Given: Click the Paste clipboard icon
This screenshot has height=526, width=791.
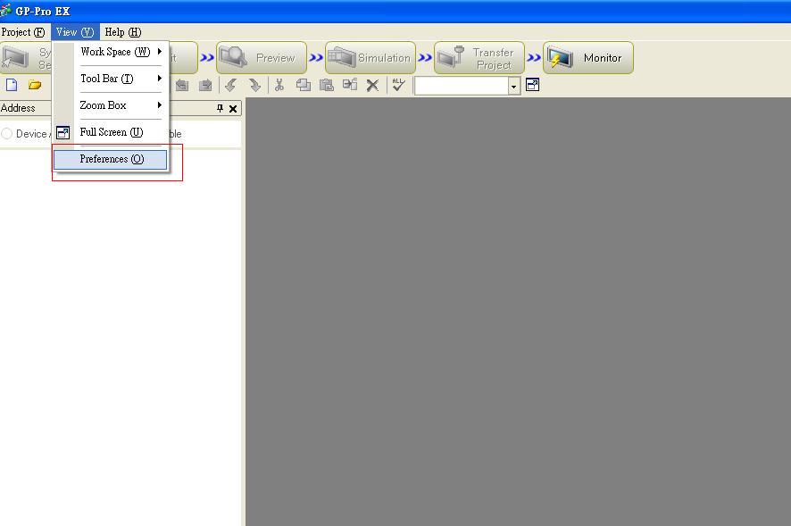Looking at the screenshot, I should tap(327, 86).
